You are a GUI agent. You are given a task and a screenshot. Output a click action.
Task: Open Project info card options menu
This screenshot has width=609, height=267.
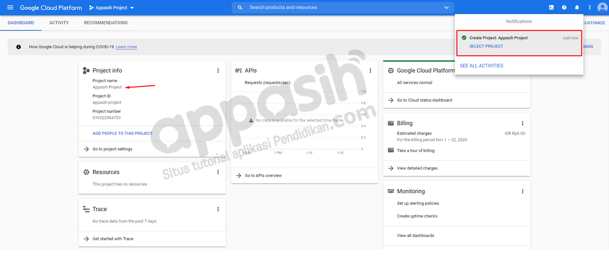pyautogui.click(x=218, y=70)
